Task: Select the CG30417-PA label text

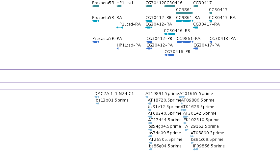Action: [x=207, y=45]
